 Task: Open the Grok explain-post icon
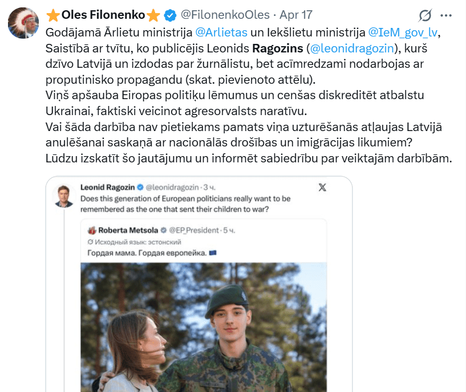425,15
